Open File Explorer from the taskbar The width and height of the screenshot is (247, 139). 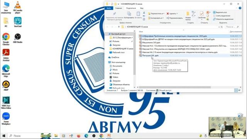56,136
